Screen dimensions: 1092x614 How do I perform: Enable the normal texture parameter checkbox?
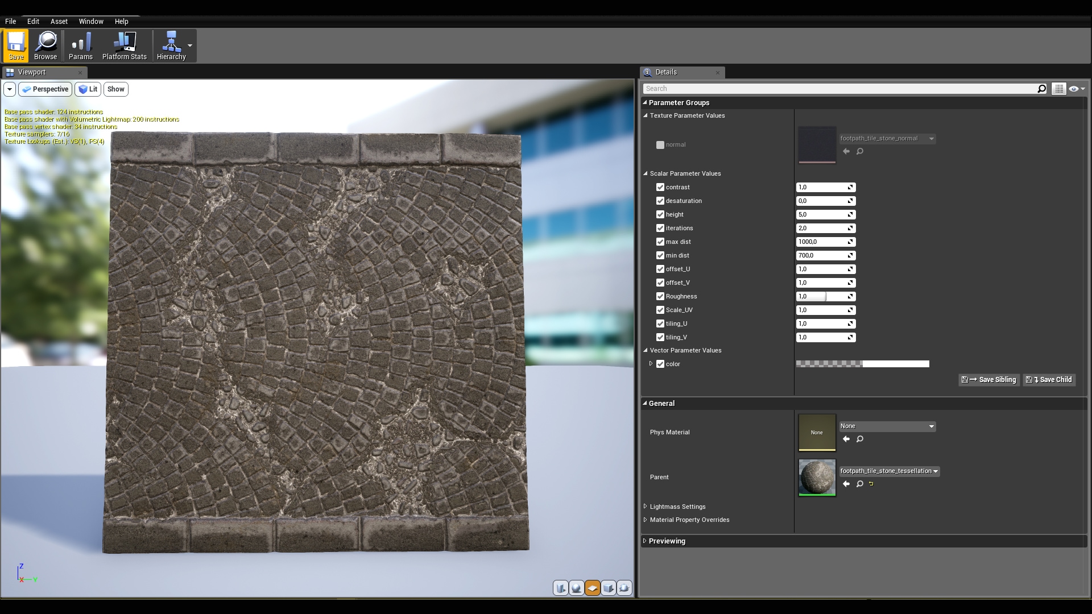click(x=660, y=145)
